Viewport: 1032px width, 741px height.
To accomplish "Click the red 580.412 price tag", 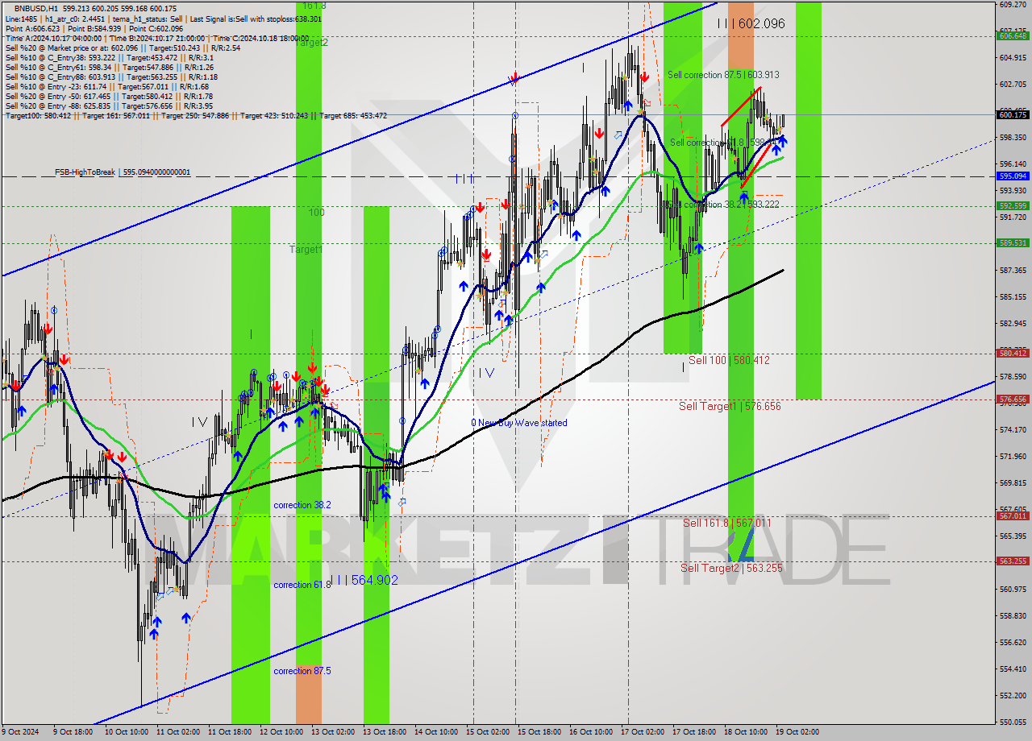I will point(1013,353).
